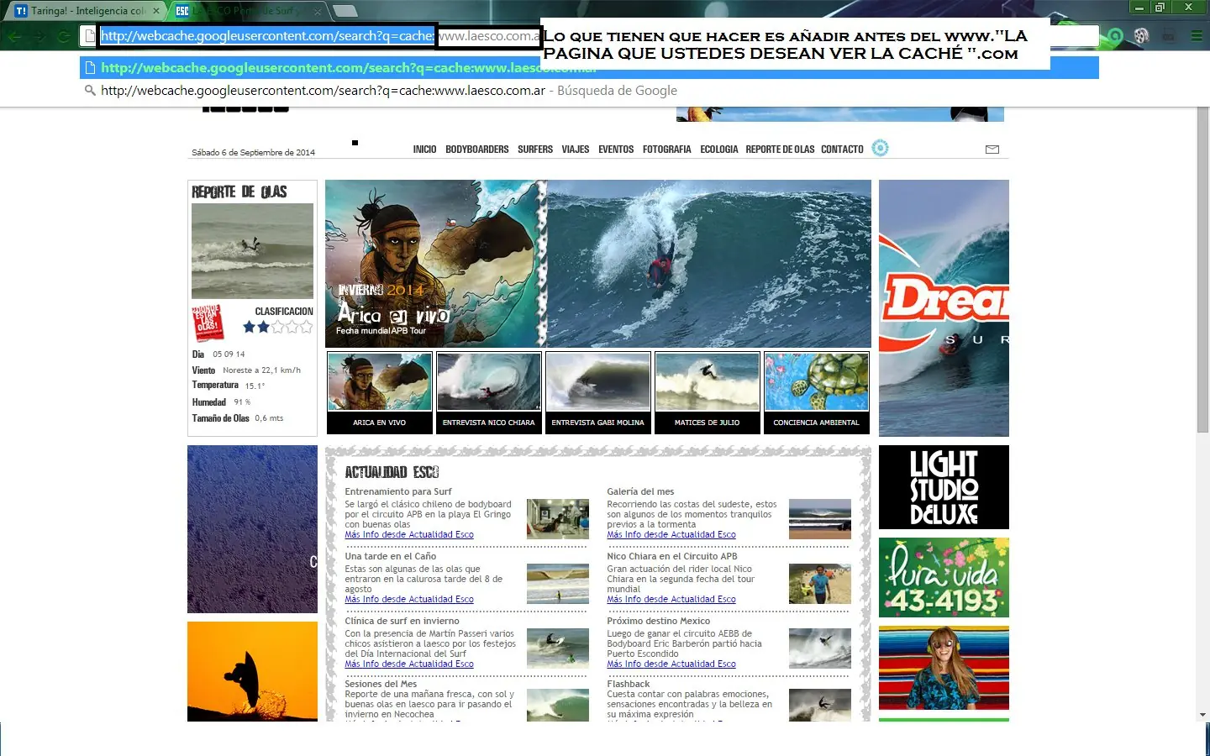
Task: Click the envelope mail icon
Action: 992,150
